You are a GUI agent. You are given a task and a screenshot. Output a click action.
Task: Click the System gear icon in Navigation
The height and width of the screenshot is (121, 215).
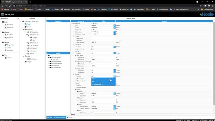coord(3,42)
